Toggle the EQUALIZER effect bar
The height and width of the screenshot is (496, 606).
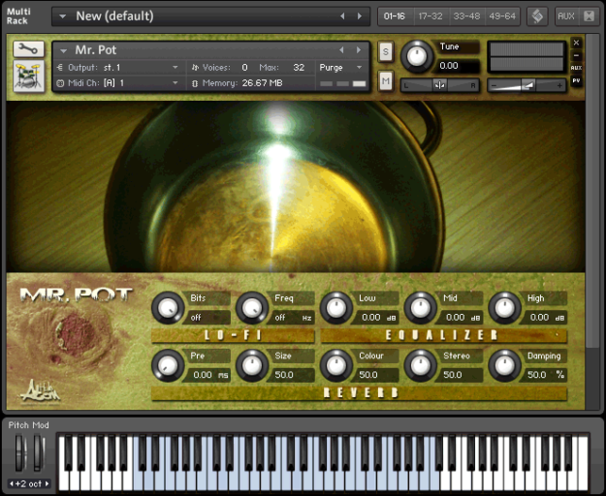pyautogui.click(x=444, y=335)
